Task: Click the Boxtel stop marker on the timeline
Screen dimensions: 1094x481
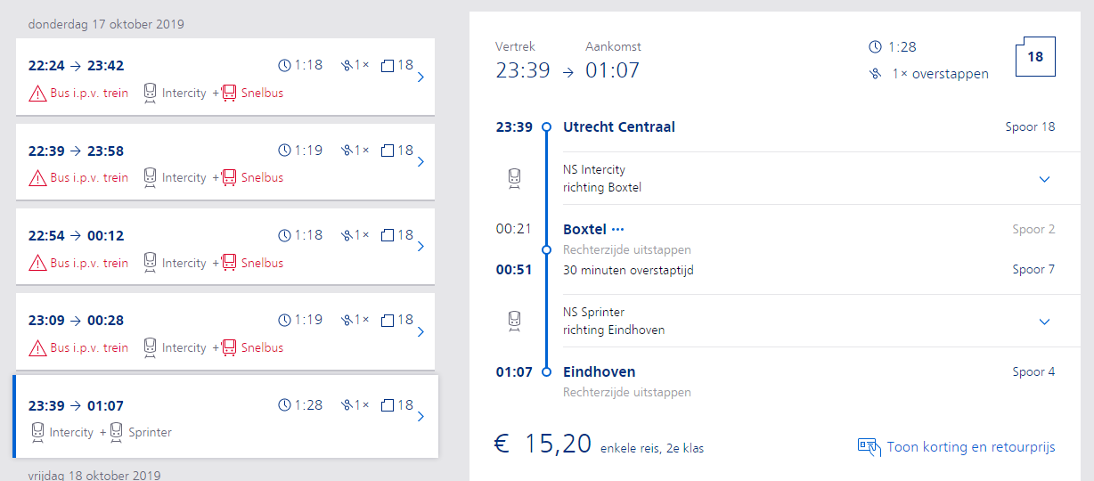Action: tap(546, 249)
